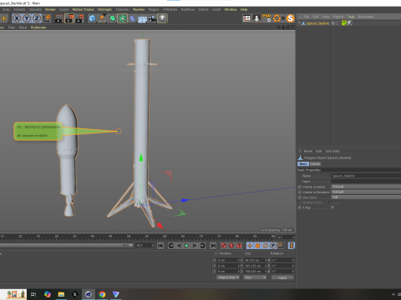Open Edit Render Settings

point(79,18)
